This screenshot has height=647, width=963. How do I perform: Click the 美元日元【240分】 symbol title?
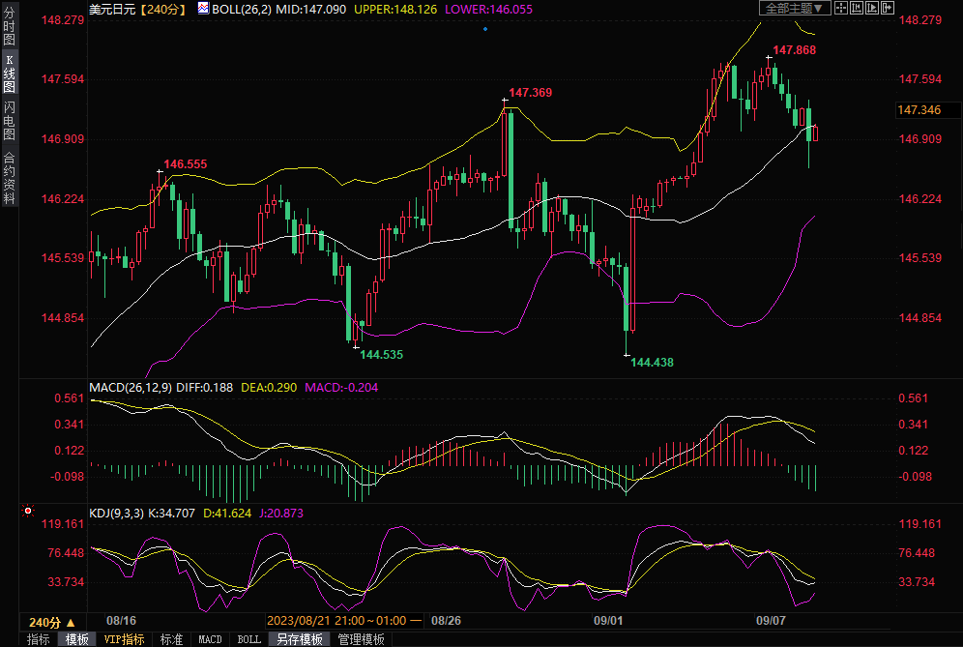pos(137,9)
